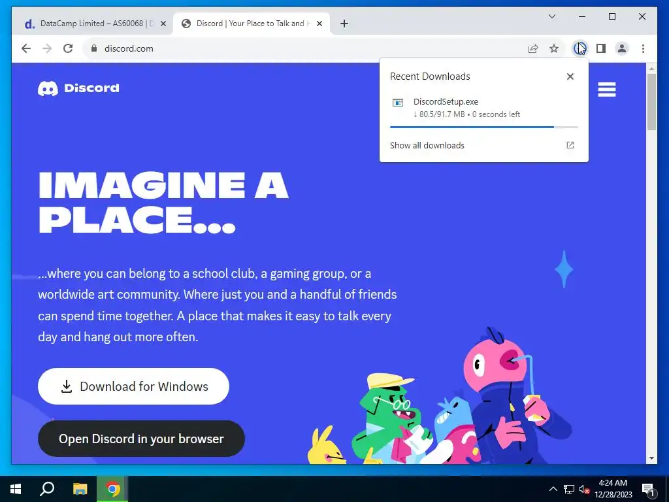Expand the tab search dropdown
The width and height of the screenshot is (669, 502).
pyautogui.click(x=551, y=16)
